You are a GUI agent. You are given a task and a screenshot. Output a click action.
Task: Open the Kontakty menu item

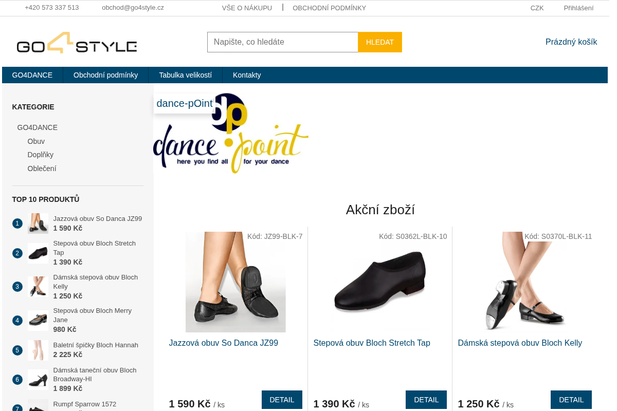click(x=247, y=75)
